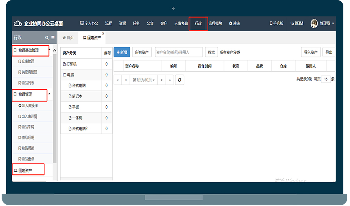Open the 人事考勤 menu
Image resolution: width=350 pixels, height=206 pixels.
click(x=181, y=23)
